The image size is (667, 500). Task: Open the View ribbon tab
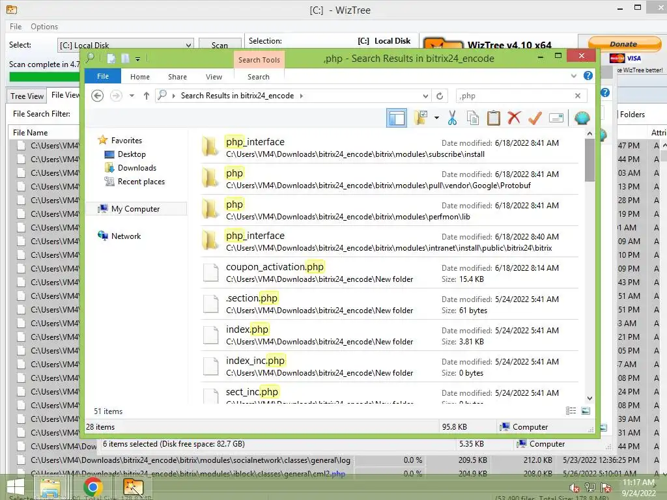coord(214,77)
